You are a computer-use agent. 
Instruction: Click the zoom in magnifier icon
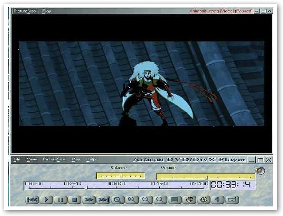(x=132, y=200)
